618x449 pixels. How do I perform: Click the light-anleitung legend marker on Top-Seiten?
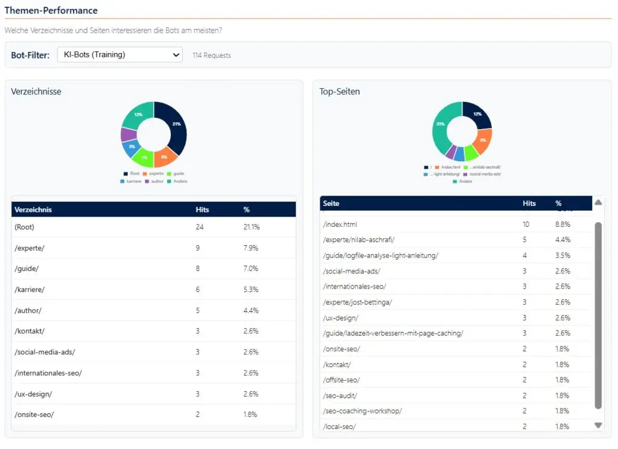pos(425,174)
